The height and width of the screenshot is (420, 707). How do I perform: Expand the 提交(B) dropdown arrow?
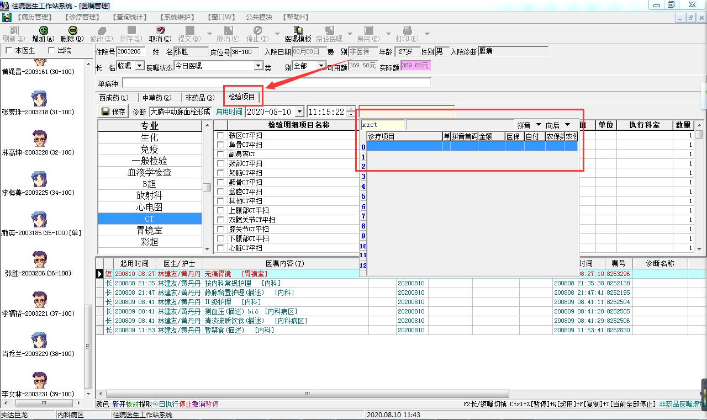pos(209,34)
